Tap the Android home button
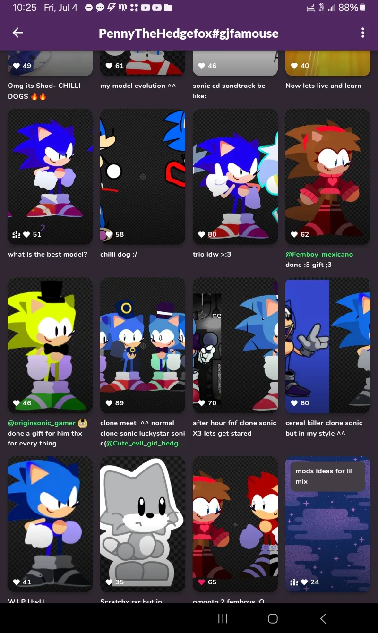The image size is (378, 633). (273, 618)
